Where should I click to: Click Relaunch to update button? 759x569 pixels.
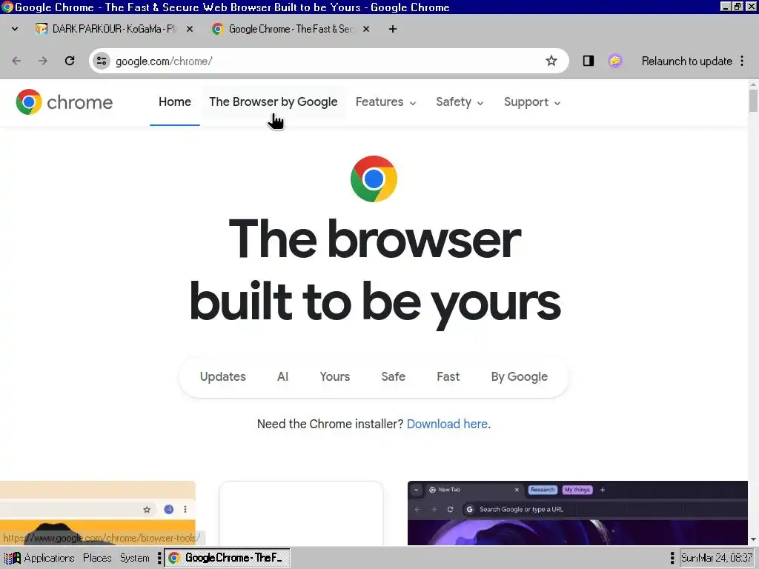click(686, 61)
